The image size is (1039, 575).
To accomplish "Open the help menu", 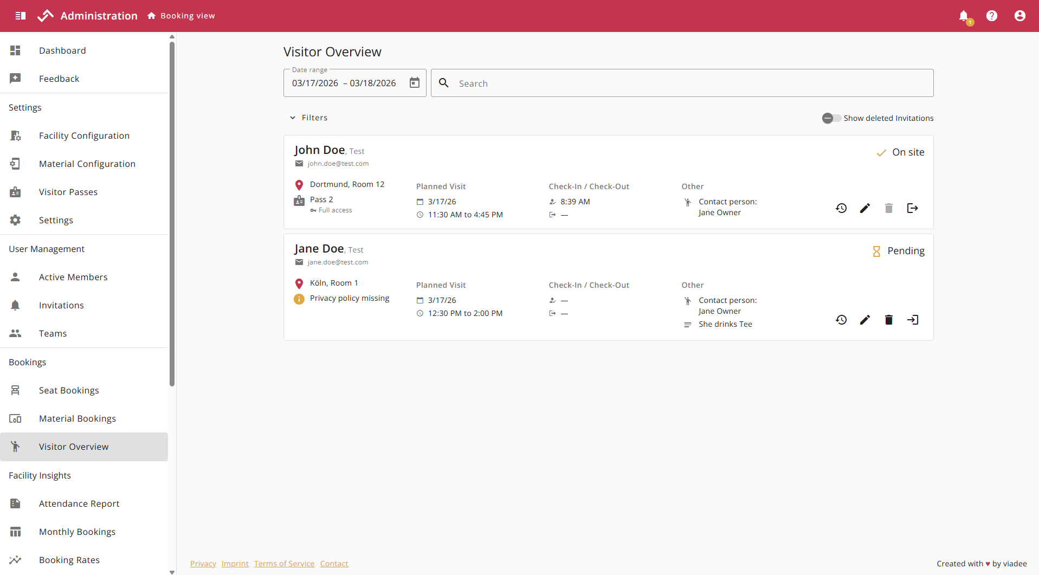I will tap(992, 16).
